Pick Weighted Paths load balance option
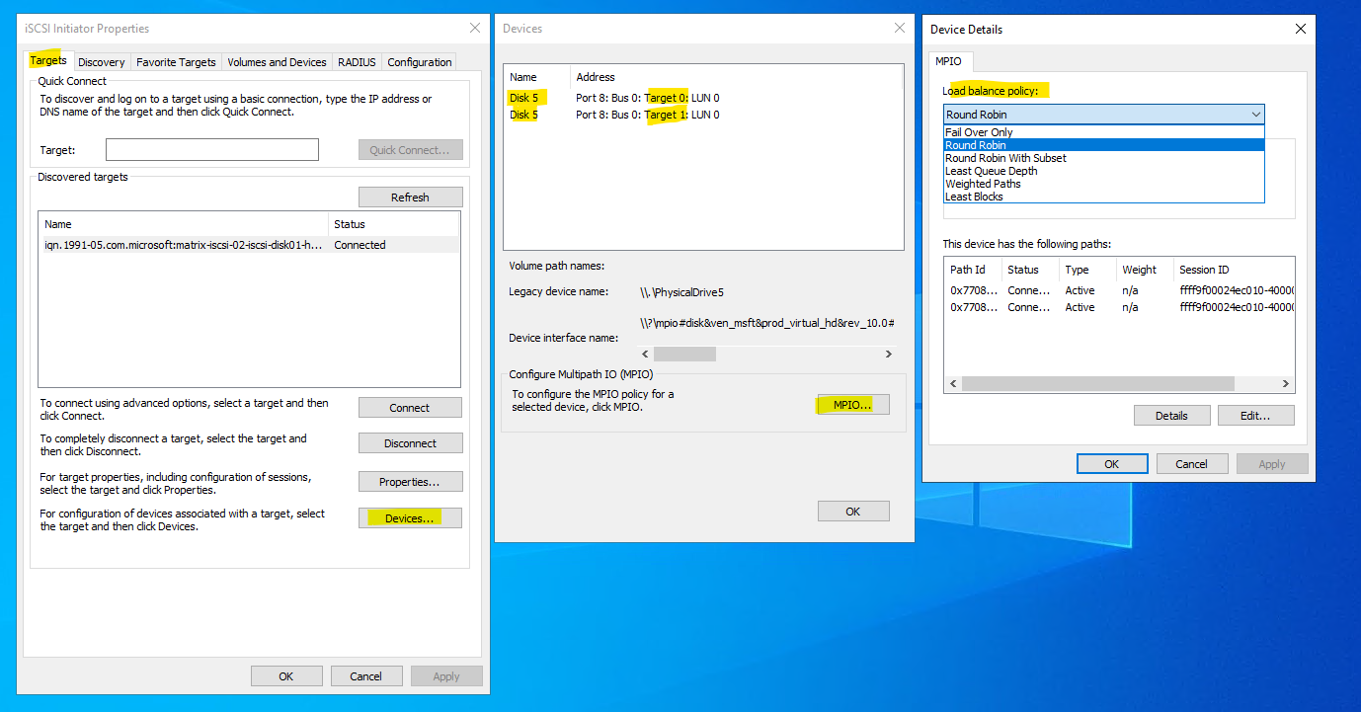 [x=983, y=184]
